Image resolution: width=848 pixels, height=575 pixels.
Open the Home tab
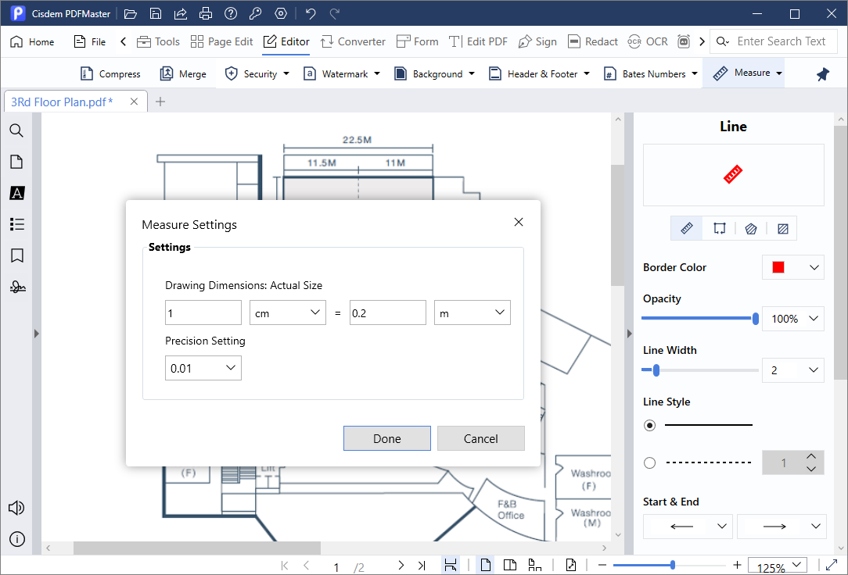(32, 41)
